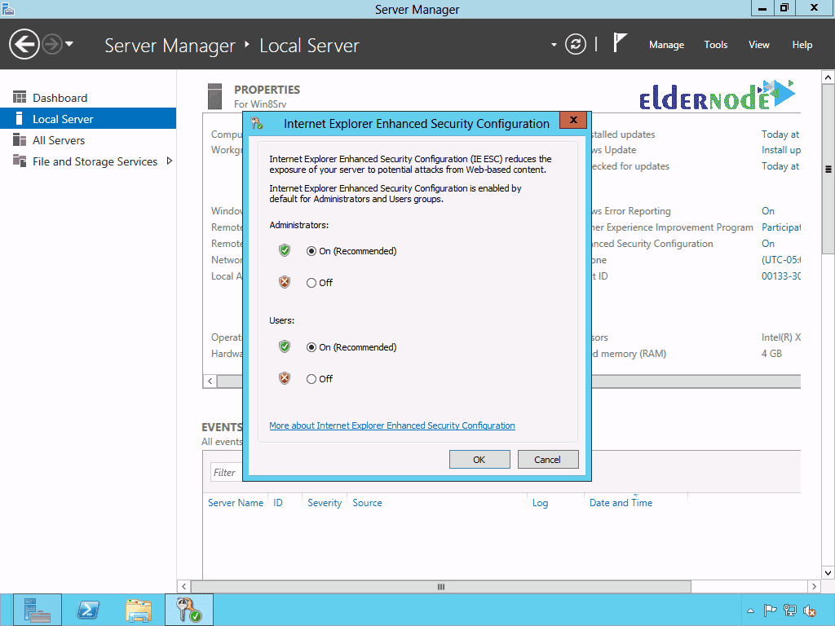835x626 pixels.
Task: Open navigation history dropdown next to forward arrow
Action: 69,44
